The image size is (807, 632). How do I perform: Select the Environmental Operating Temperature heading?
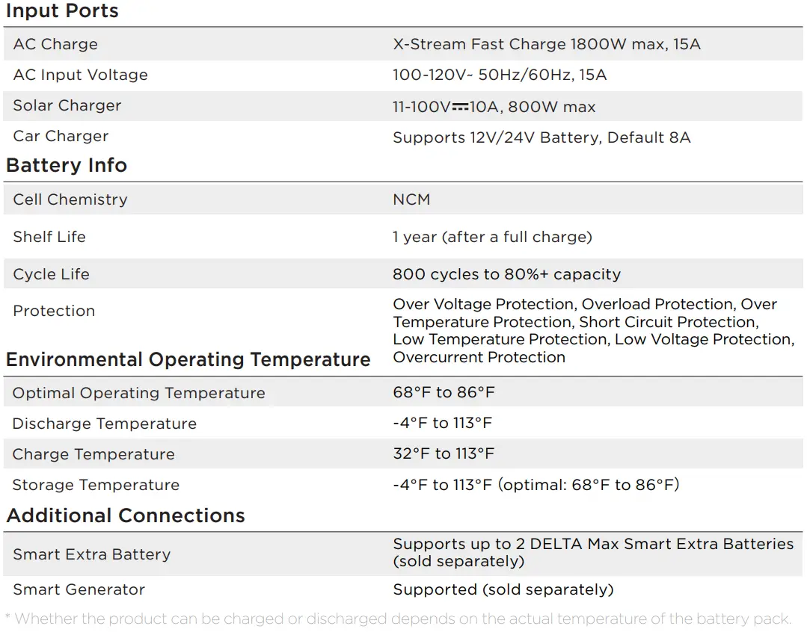(x=188, y=359)
